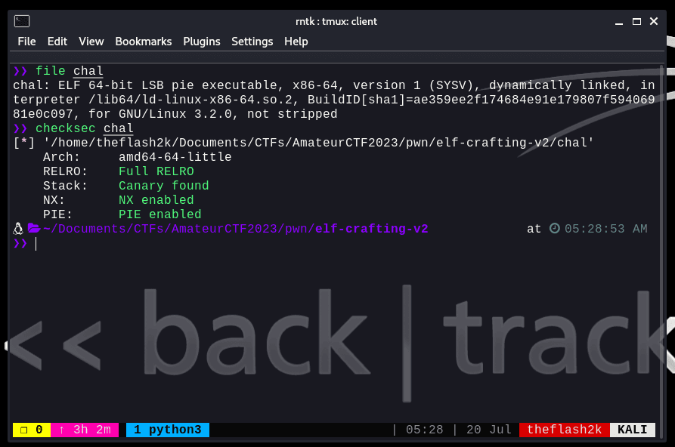Select the yellow tmux window 0 indicator
The image size is (675, 447).
(x=31, y=430)
